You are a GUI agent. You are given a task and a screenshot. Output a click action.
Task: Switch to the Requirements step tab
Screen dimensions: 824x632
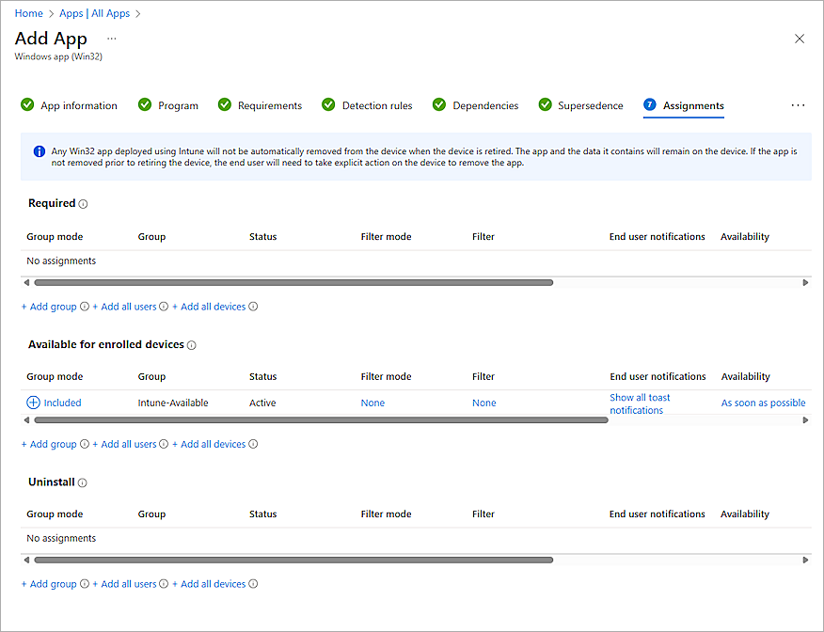click(x=270, y=105)
